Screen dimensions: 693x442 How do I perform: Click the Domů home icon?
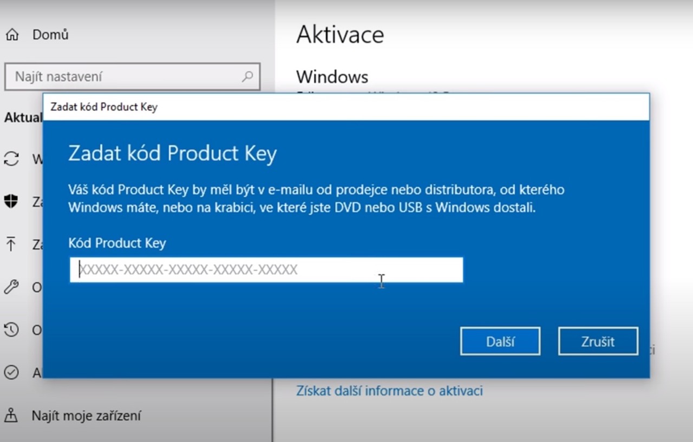[12, 35]
